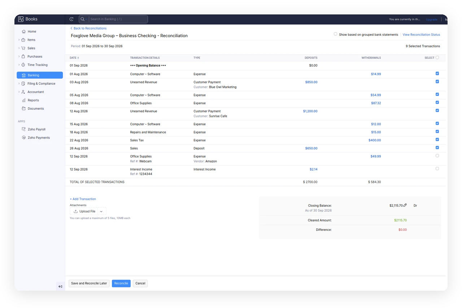
Task: Expand the Purchases sidebar section chevron
Action: (19, 56)
